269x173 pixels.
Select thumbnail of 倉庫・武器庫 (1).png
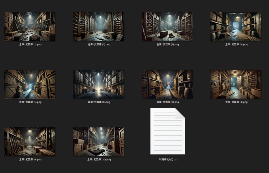coord(30,26)
